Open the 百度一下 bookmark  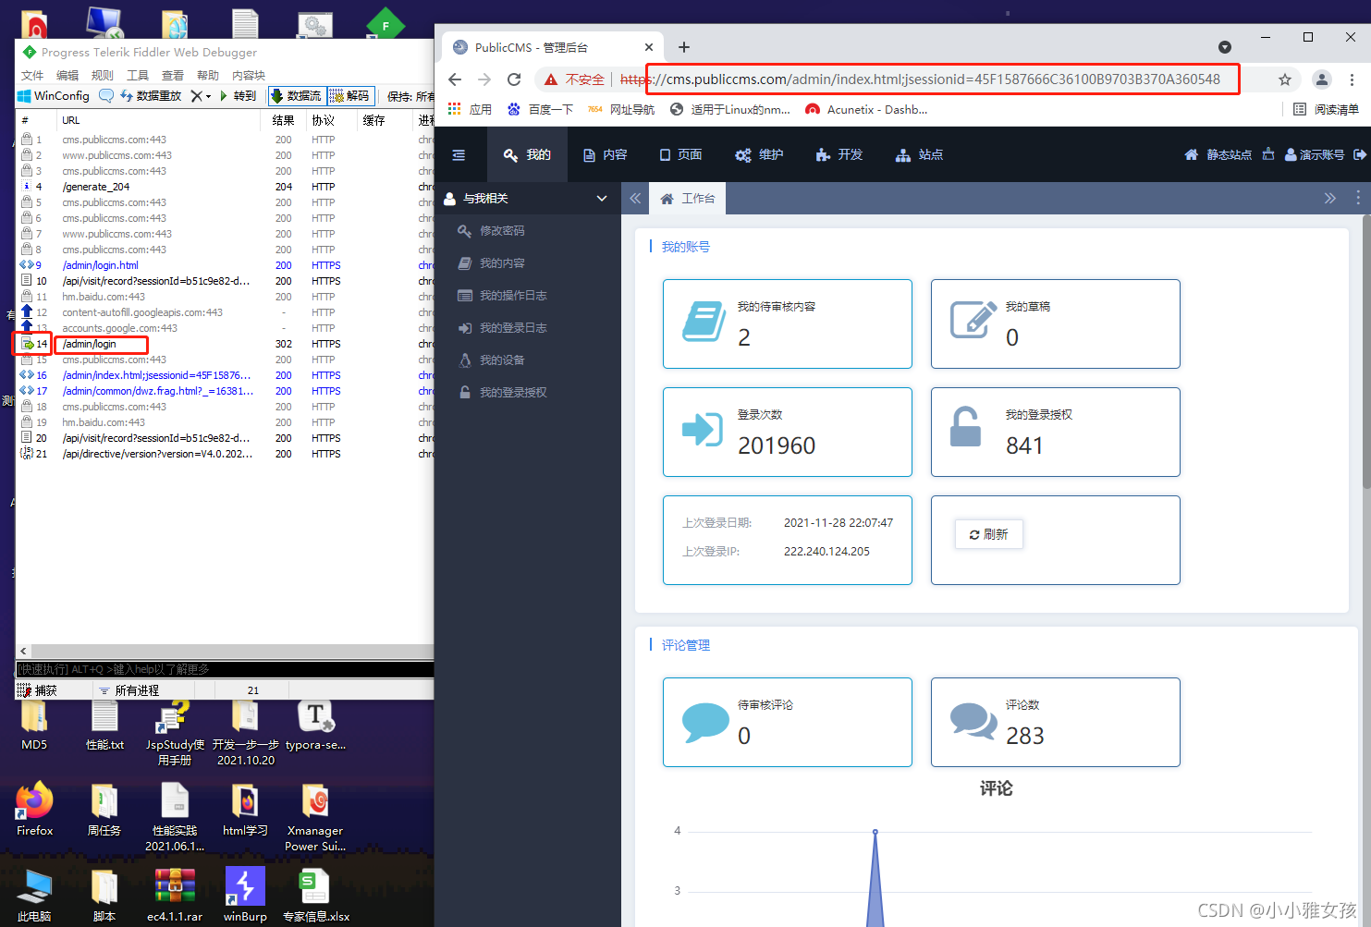[x=540, y=109]
